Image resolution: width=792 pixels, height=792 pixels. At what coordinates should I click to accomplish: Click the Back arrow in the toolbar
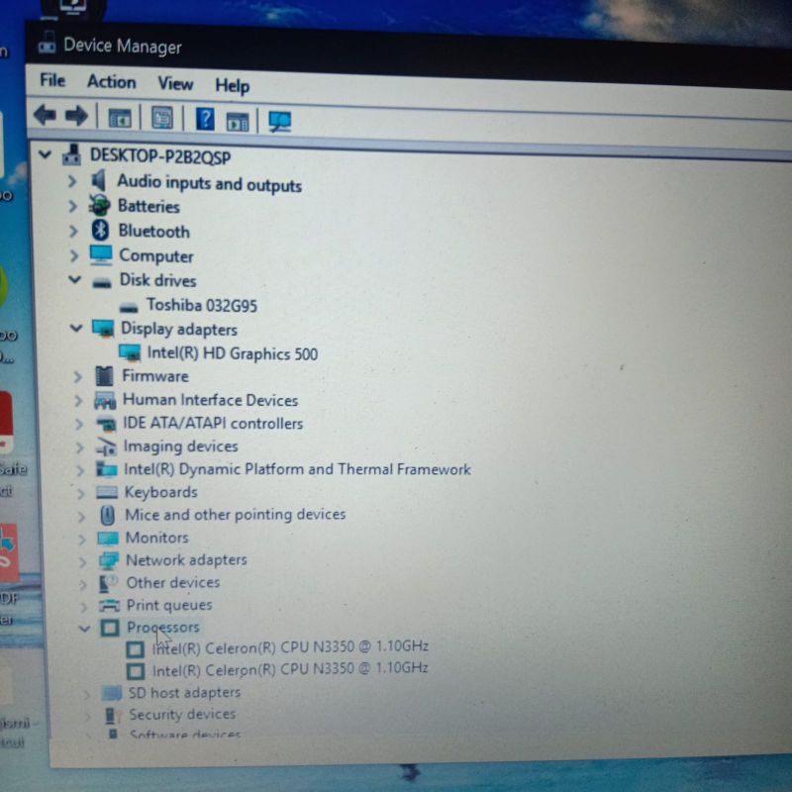[45, 116]
